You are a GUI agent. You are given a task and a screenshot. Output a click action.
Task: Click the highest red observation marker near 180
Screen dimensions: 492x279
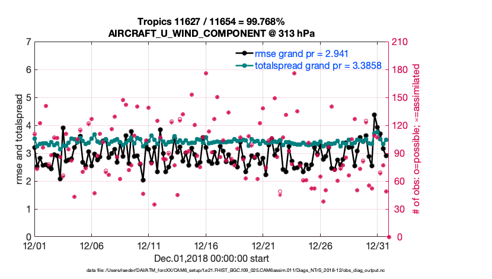click(x=206, y=73)
